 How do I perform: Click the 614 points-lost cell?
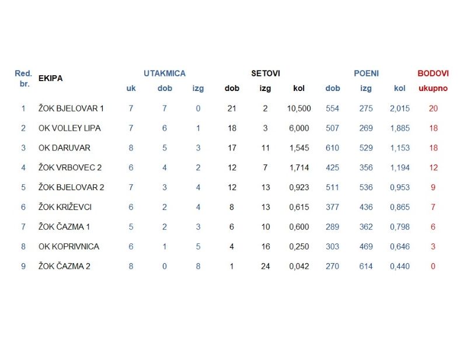pyautogui.click(x=366, y=267)
